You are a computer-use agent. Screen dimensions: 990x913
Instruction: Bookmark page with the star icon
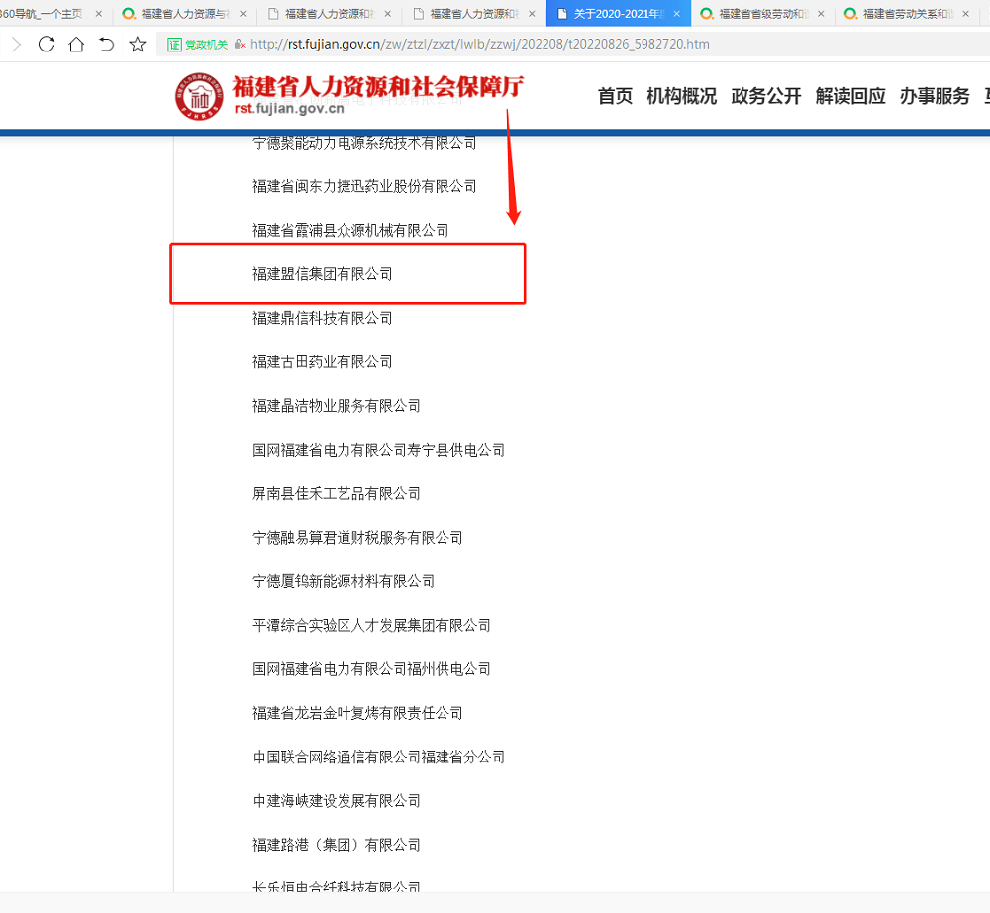point(138,45)
